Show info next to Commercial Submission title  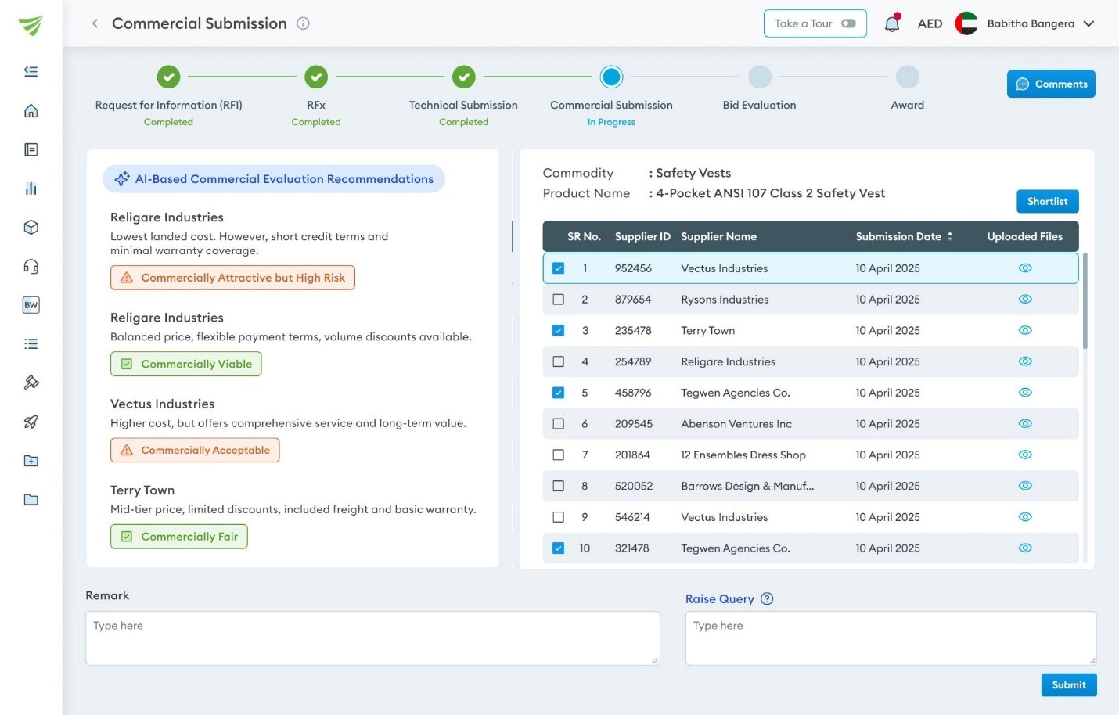tap(303, 23)
